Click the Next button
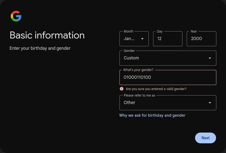This screenshot has width=226, height=153. click(x=206, y=138)
